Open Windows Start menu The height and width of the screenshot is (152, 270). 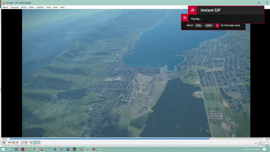pyautogui.click(x=3, y=149)
